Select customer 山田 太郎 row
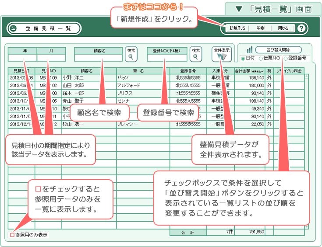This screenshot has width=322, height=247. [x=156, y=86]
